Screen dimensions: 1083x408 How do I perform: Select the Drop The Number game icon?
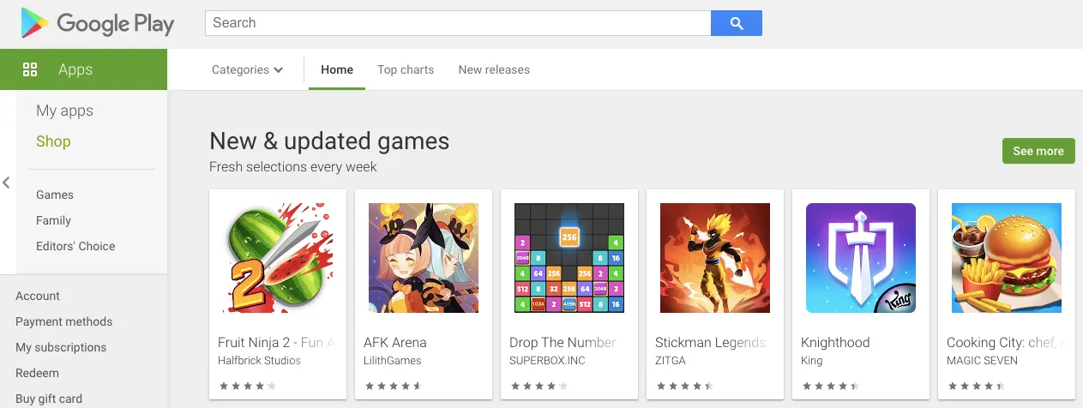click(569, 258)
